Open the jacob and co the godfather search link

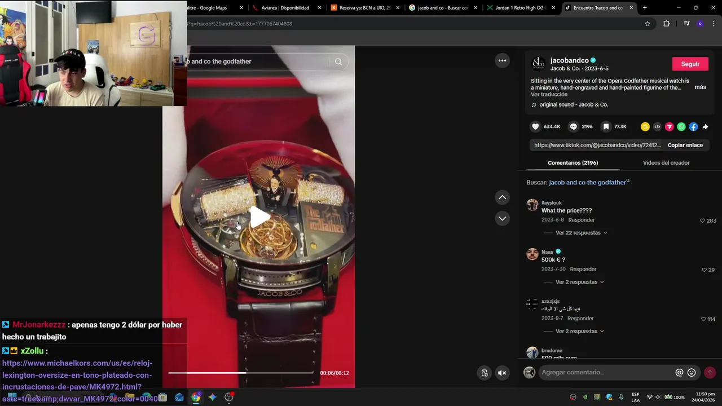(589, 182)
